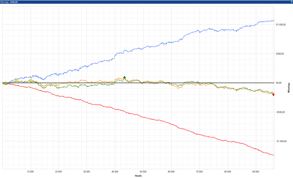Click the Winnings: -$182,04 title text
This screenshot has width=293, height=178.
point(9,2)
